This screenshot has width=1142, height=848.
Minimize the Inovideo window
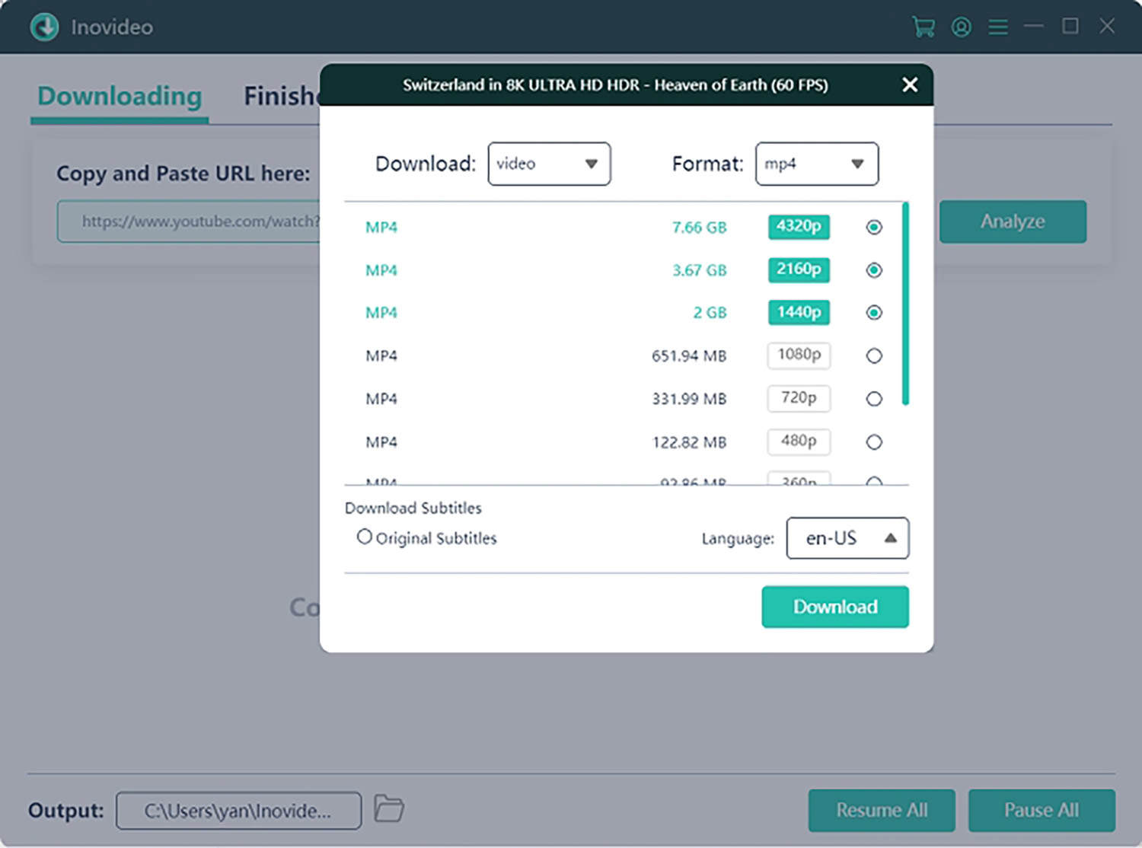1033,26
